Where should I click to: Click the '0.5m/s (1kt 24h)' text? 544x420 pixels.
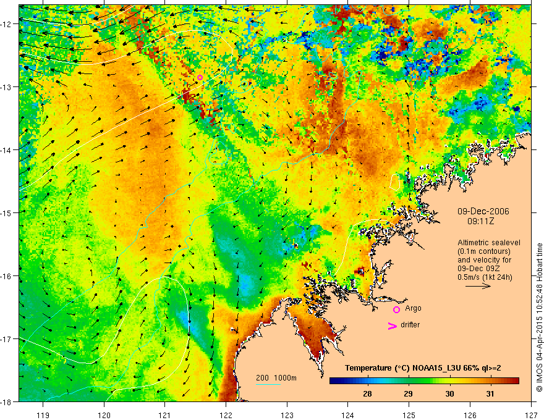point(485,277)
